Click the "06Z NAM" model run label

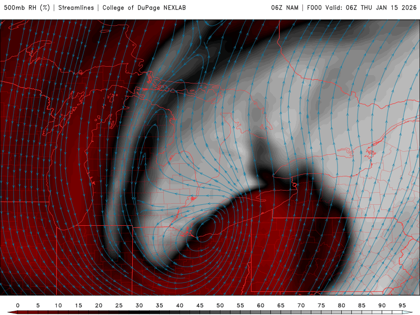[x=285, y=7]
